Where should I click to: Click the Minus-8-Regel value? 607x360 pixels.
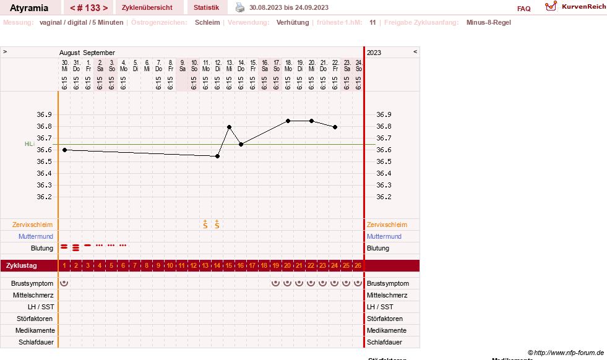489,22
